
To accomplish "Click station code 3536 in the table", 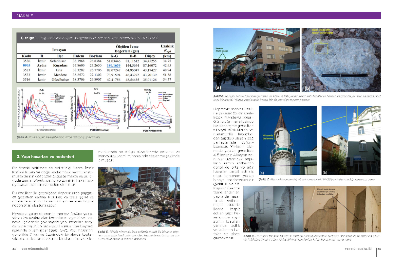I will click(27, 61).
